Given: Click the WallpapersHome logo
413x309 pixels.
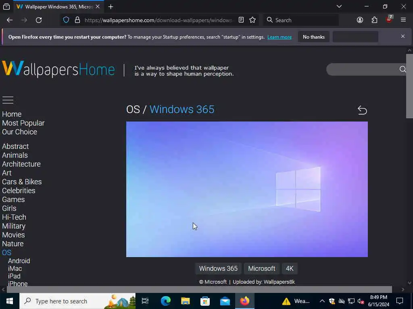Looking at the screenshot, I should tap(58, 69).
